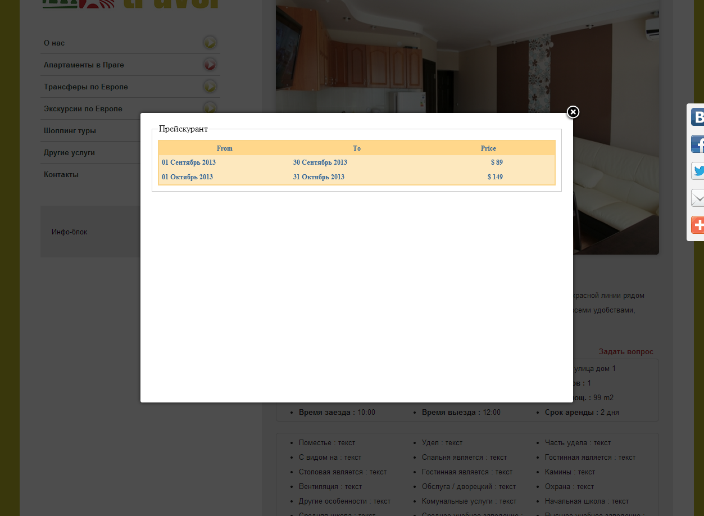Click the Обслуга / дворецкий : текст entry
Screen dimensions: 704x516
click(x=469, y=486)
